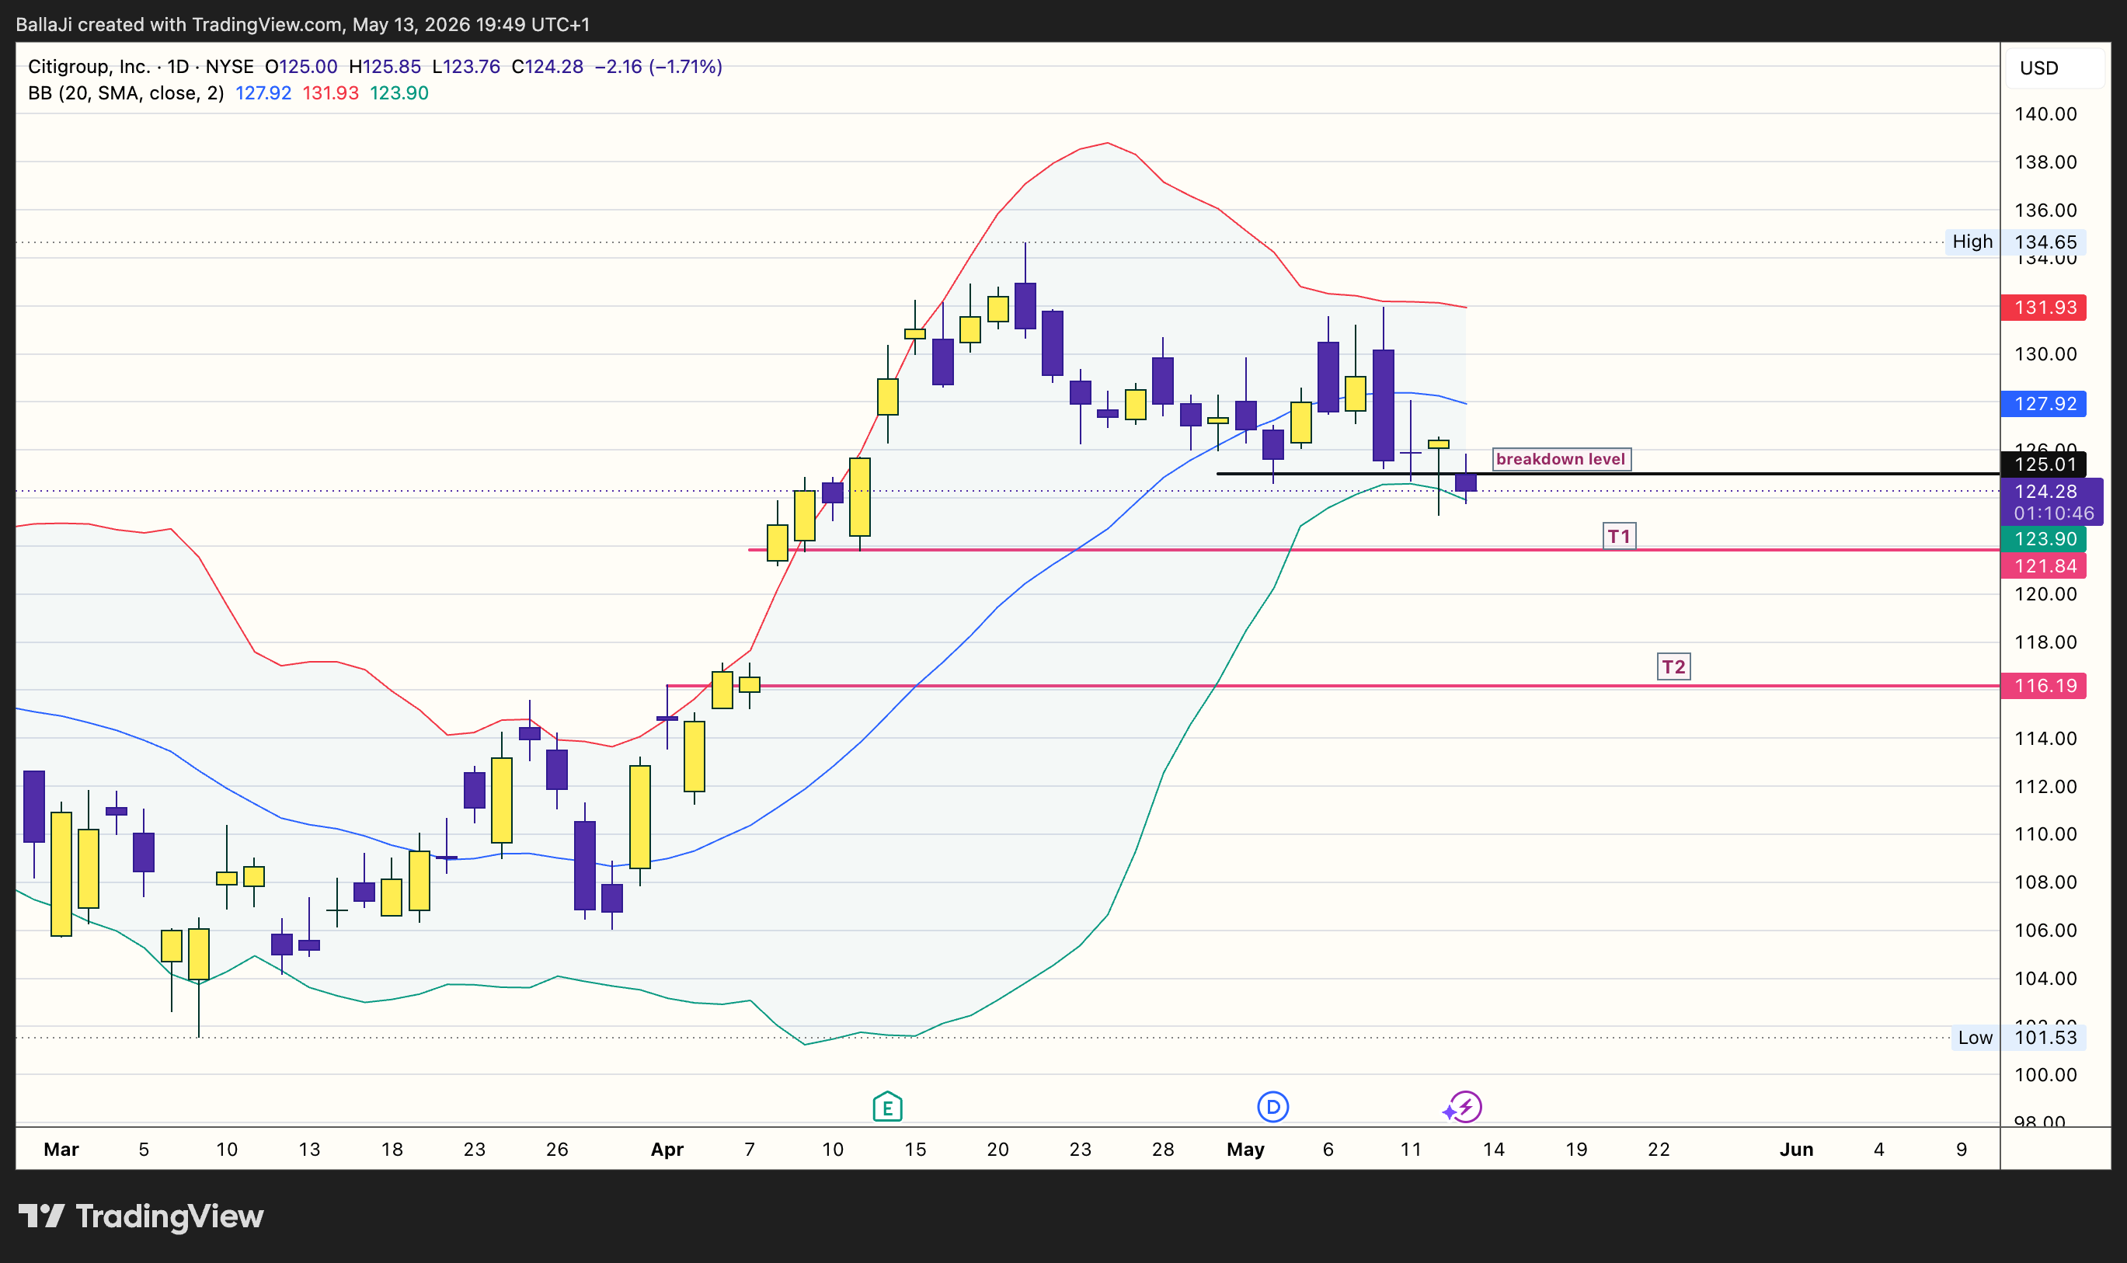Select the T1 target label
The width and height of the screenshot is (2127, 1263).
click(1619, 536)
